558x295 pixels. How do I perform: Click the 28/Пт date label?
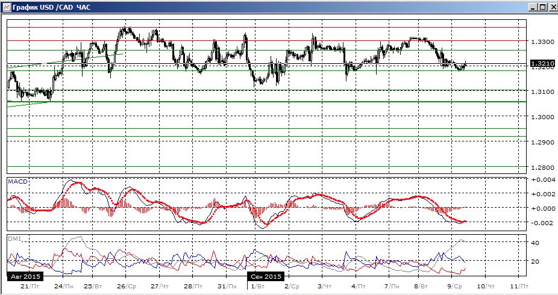click(x=193, y=286)
